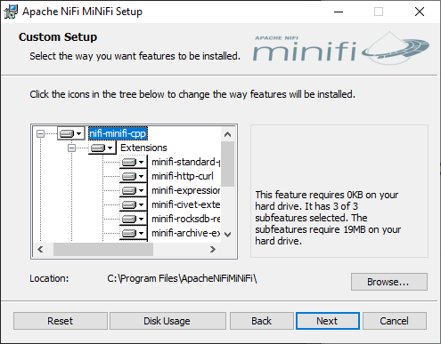Go Back to the previous step
This screenshot has height=344, width=441.
[x=262, y=321]
